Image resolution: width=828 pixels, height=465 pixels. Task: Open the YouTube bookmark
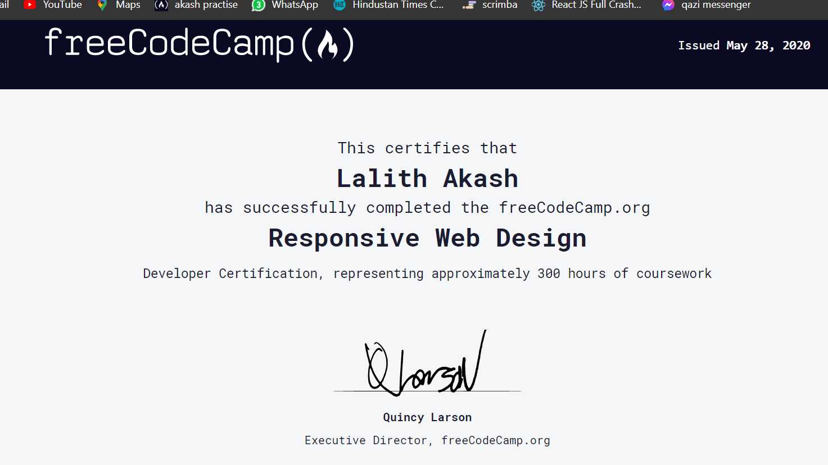[53, 5]
